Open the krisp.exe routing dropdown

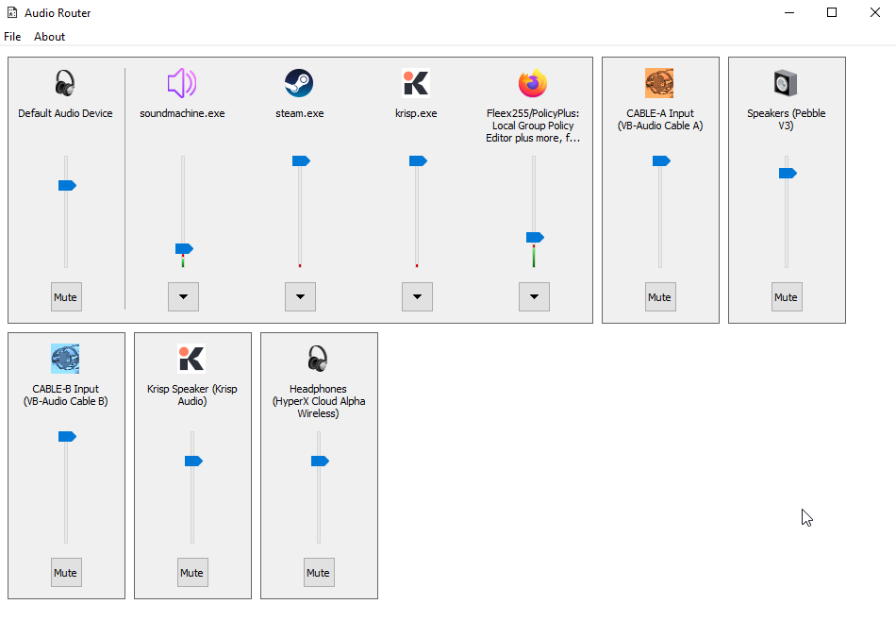point(417,296)
